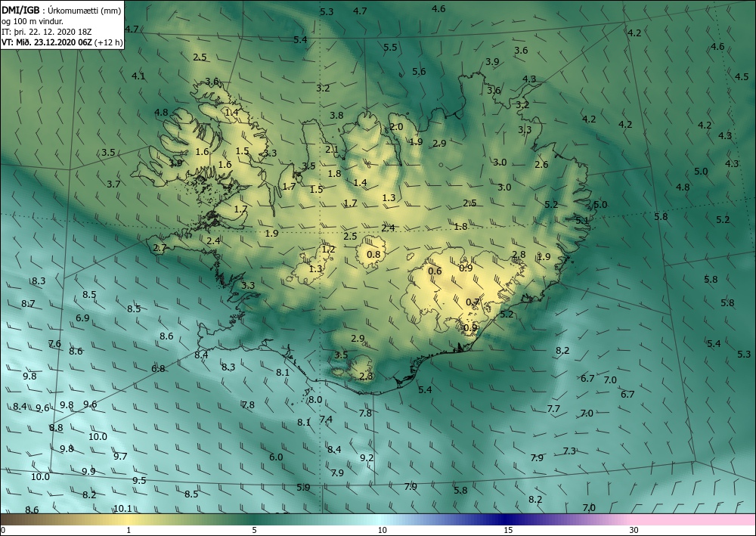The image size is (756, 536).
Task: Click the '15' label on the colour scale
Action: coord(508,531)
